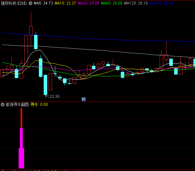Select the MA20: 29.85 label

(88, 3)
